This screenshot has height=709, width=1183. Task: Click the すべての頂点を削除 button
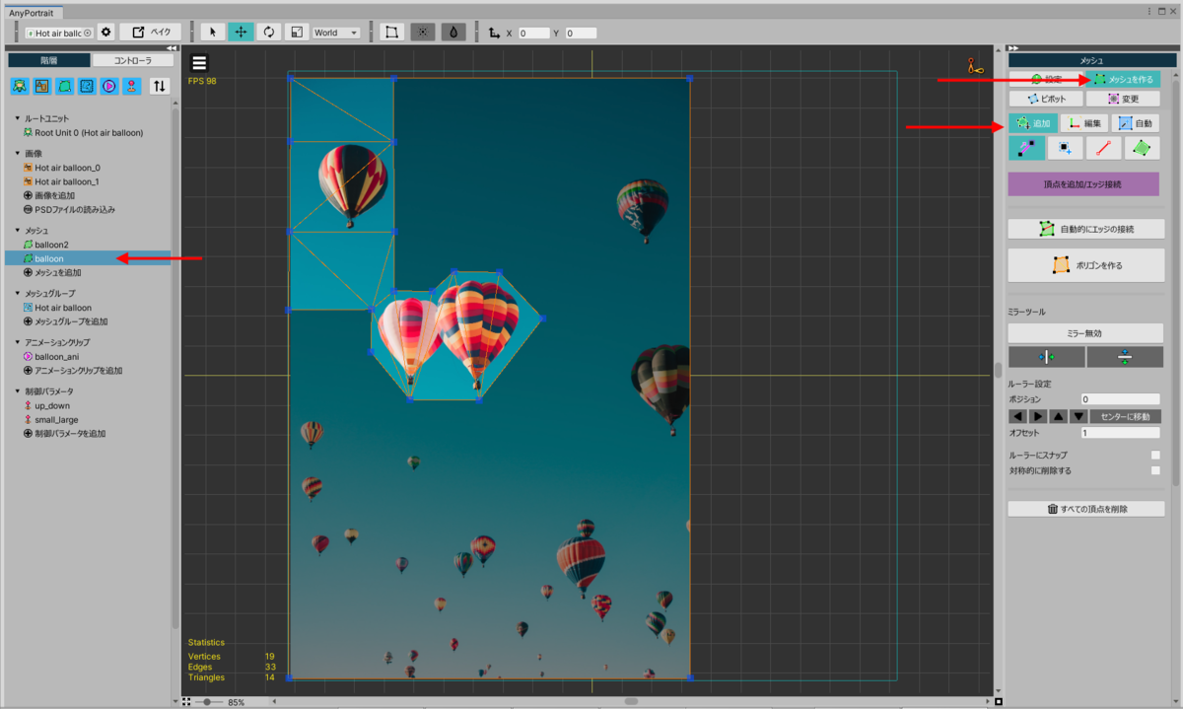tap(1085, 509)
